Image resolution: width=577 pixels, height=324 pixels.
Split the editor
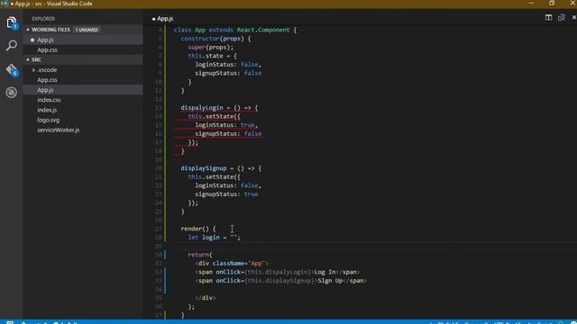point(548,17)
